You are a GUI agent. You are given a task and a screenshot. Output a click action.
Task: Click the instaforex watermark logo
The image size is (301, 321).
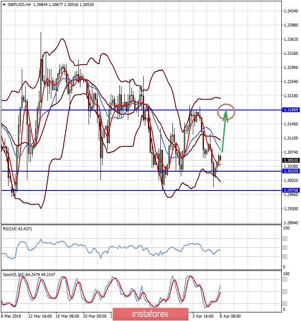[150, 314]
